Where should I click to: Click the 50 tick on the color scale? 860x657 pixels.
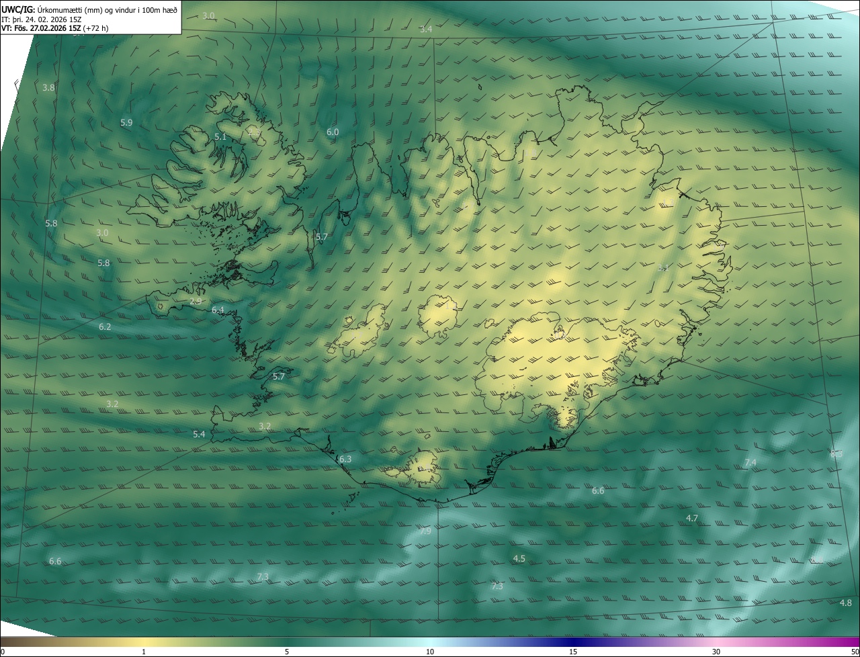855,652
